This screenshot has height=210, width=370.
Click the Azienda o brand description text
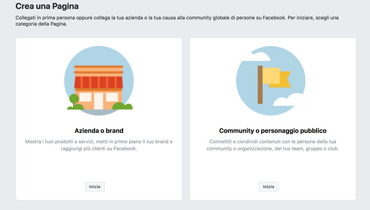pyautogui.click(x=99, y=145)
